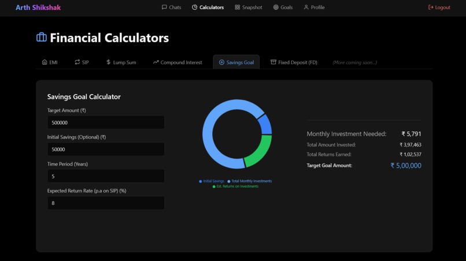The height and width of the screenshot is (261, 466).
Task: Click the Monthly Investment Needed label
Action: (x=346, y=134)
